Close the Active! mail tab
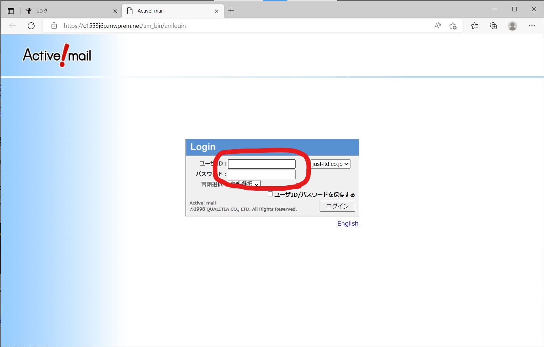The width and height of the screenshot is (544, 347). [x=217, y=11]
